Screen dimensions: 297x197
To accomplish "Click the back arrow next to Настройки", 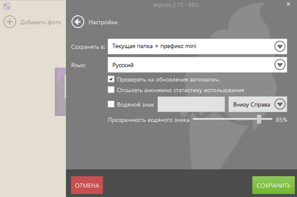I will (x=78, y=22).
